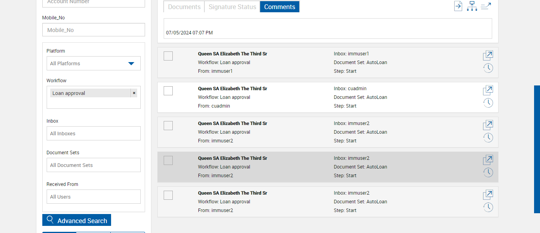The width and height of the screenshot is (540, 233).
Task: View history of last immuser2 item
Action: [488, 207]
